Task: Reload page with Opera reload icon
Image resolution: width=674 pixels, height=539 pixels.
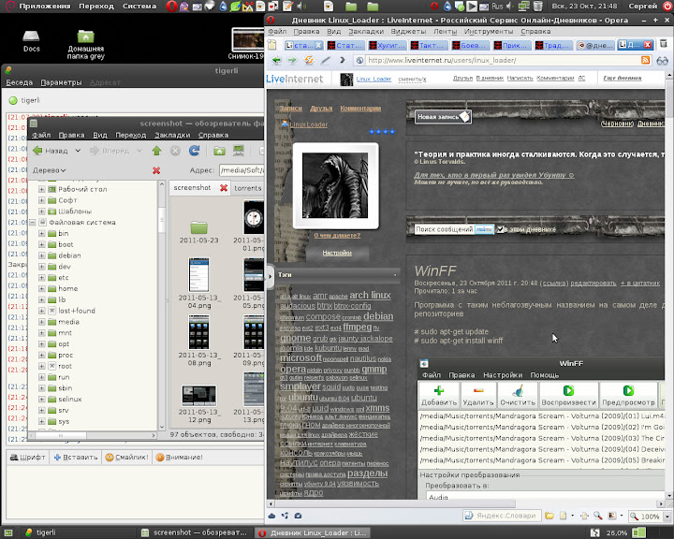Action: (x=309, y=61)
